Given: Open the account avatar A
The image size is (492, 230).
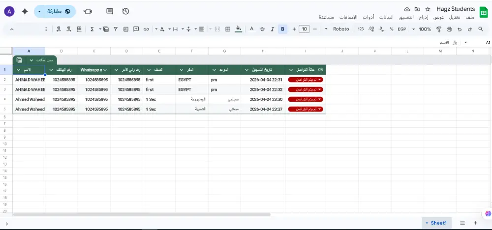Looking at the screenshot, I should (x=9, y=12).
